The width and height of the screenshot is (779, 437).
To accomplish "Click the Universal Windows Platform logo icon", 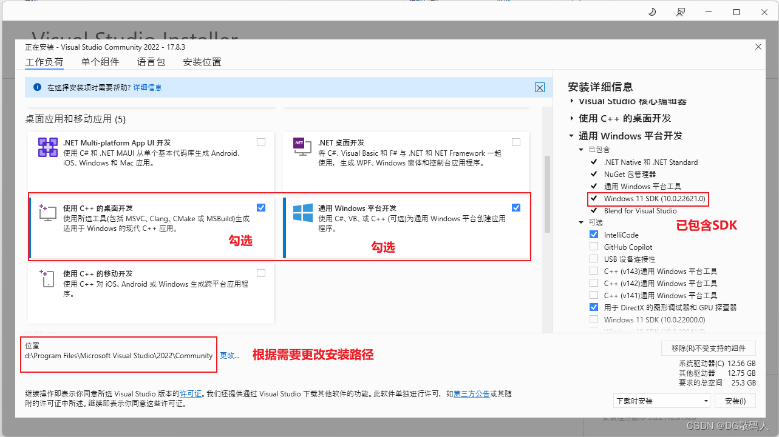I will [x=302, y=212].
